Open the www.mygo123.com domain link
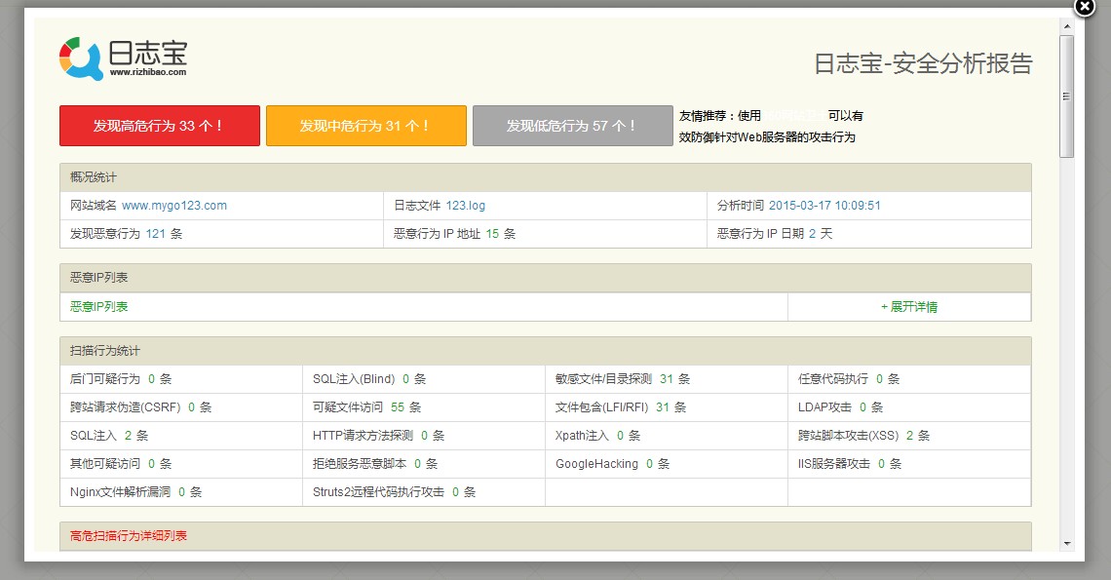The image size is (1111, 580). pos(174,206)
